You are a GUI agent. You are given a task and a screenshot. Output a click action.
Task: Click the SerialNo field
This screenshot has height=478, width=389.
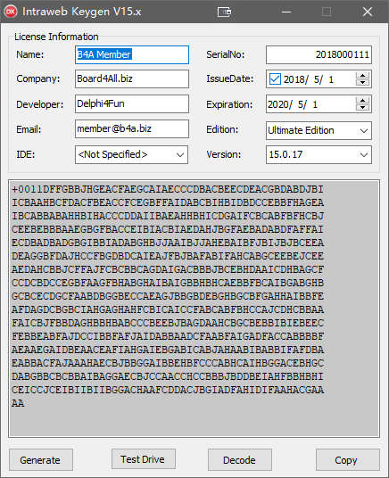point(319,55)
